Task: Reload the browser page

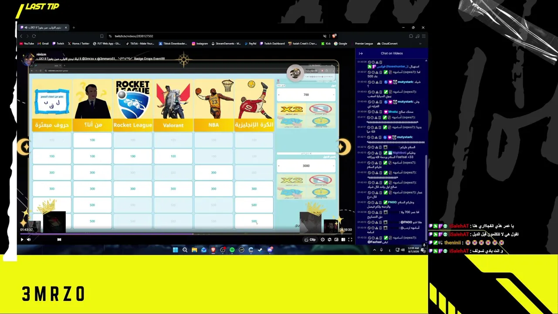Action: click(34, 36)
